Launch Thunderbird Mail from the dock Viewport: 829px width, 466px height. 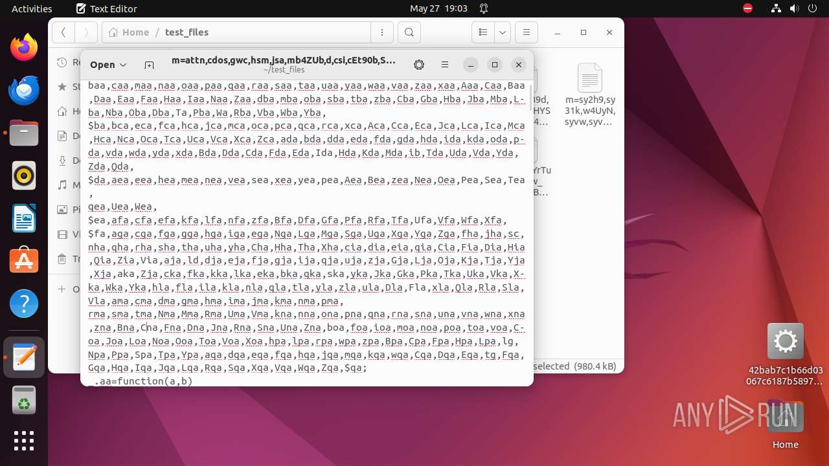point(24,91)
